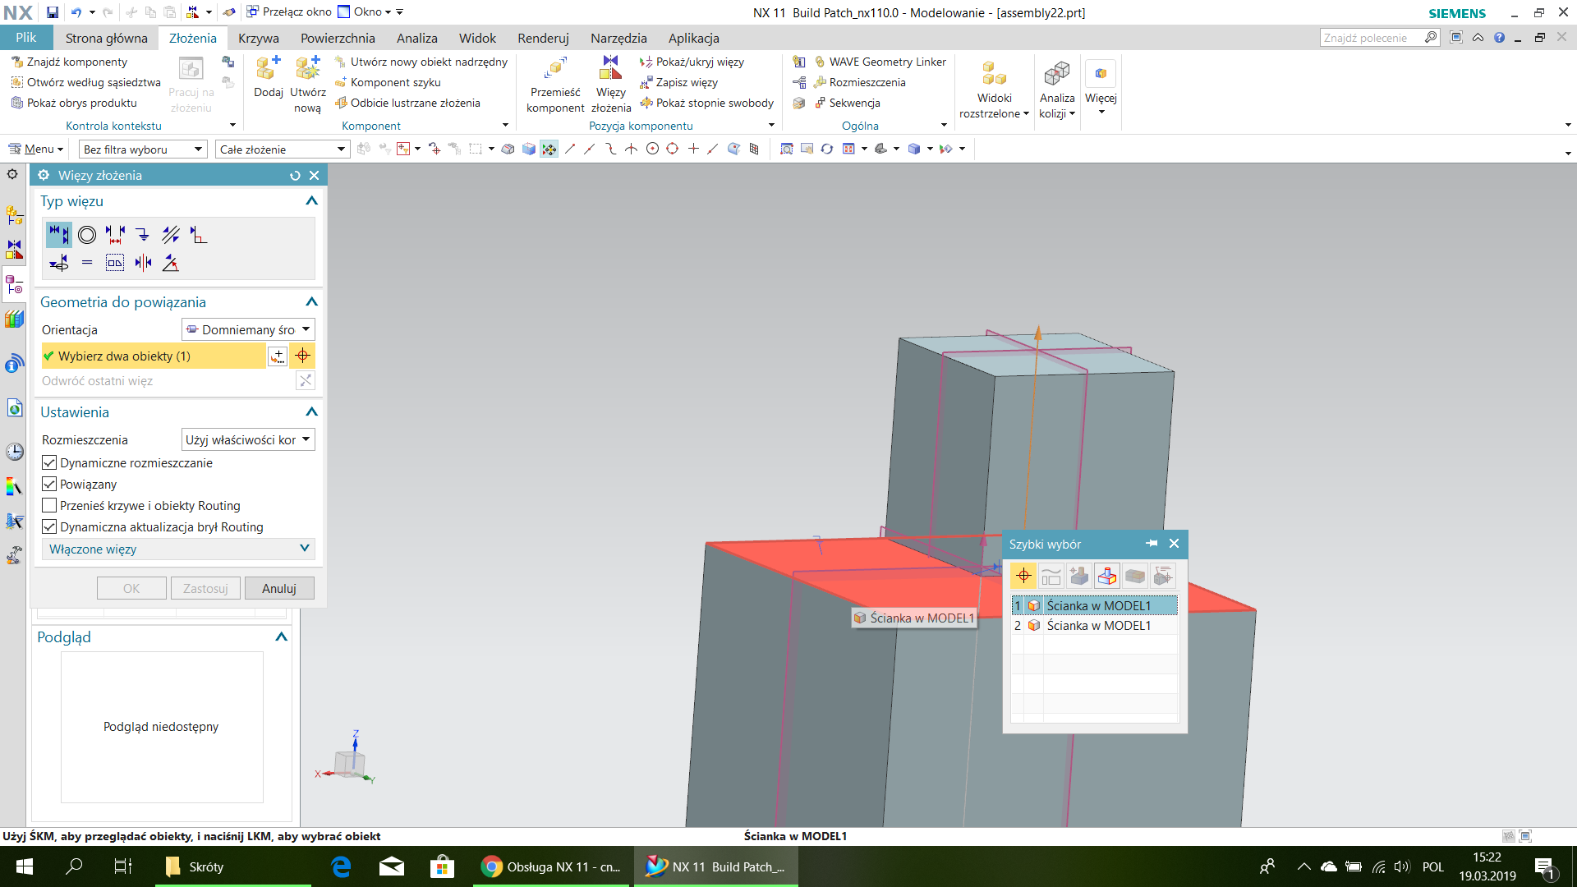1577x887 pixels.
Task: Click Znajdź komponenty
Action: click(69, 62)
